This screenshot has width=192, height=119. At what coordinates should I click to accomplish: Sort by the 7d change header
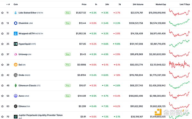[120, 4]
